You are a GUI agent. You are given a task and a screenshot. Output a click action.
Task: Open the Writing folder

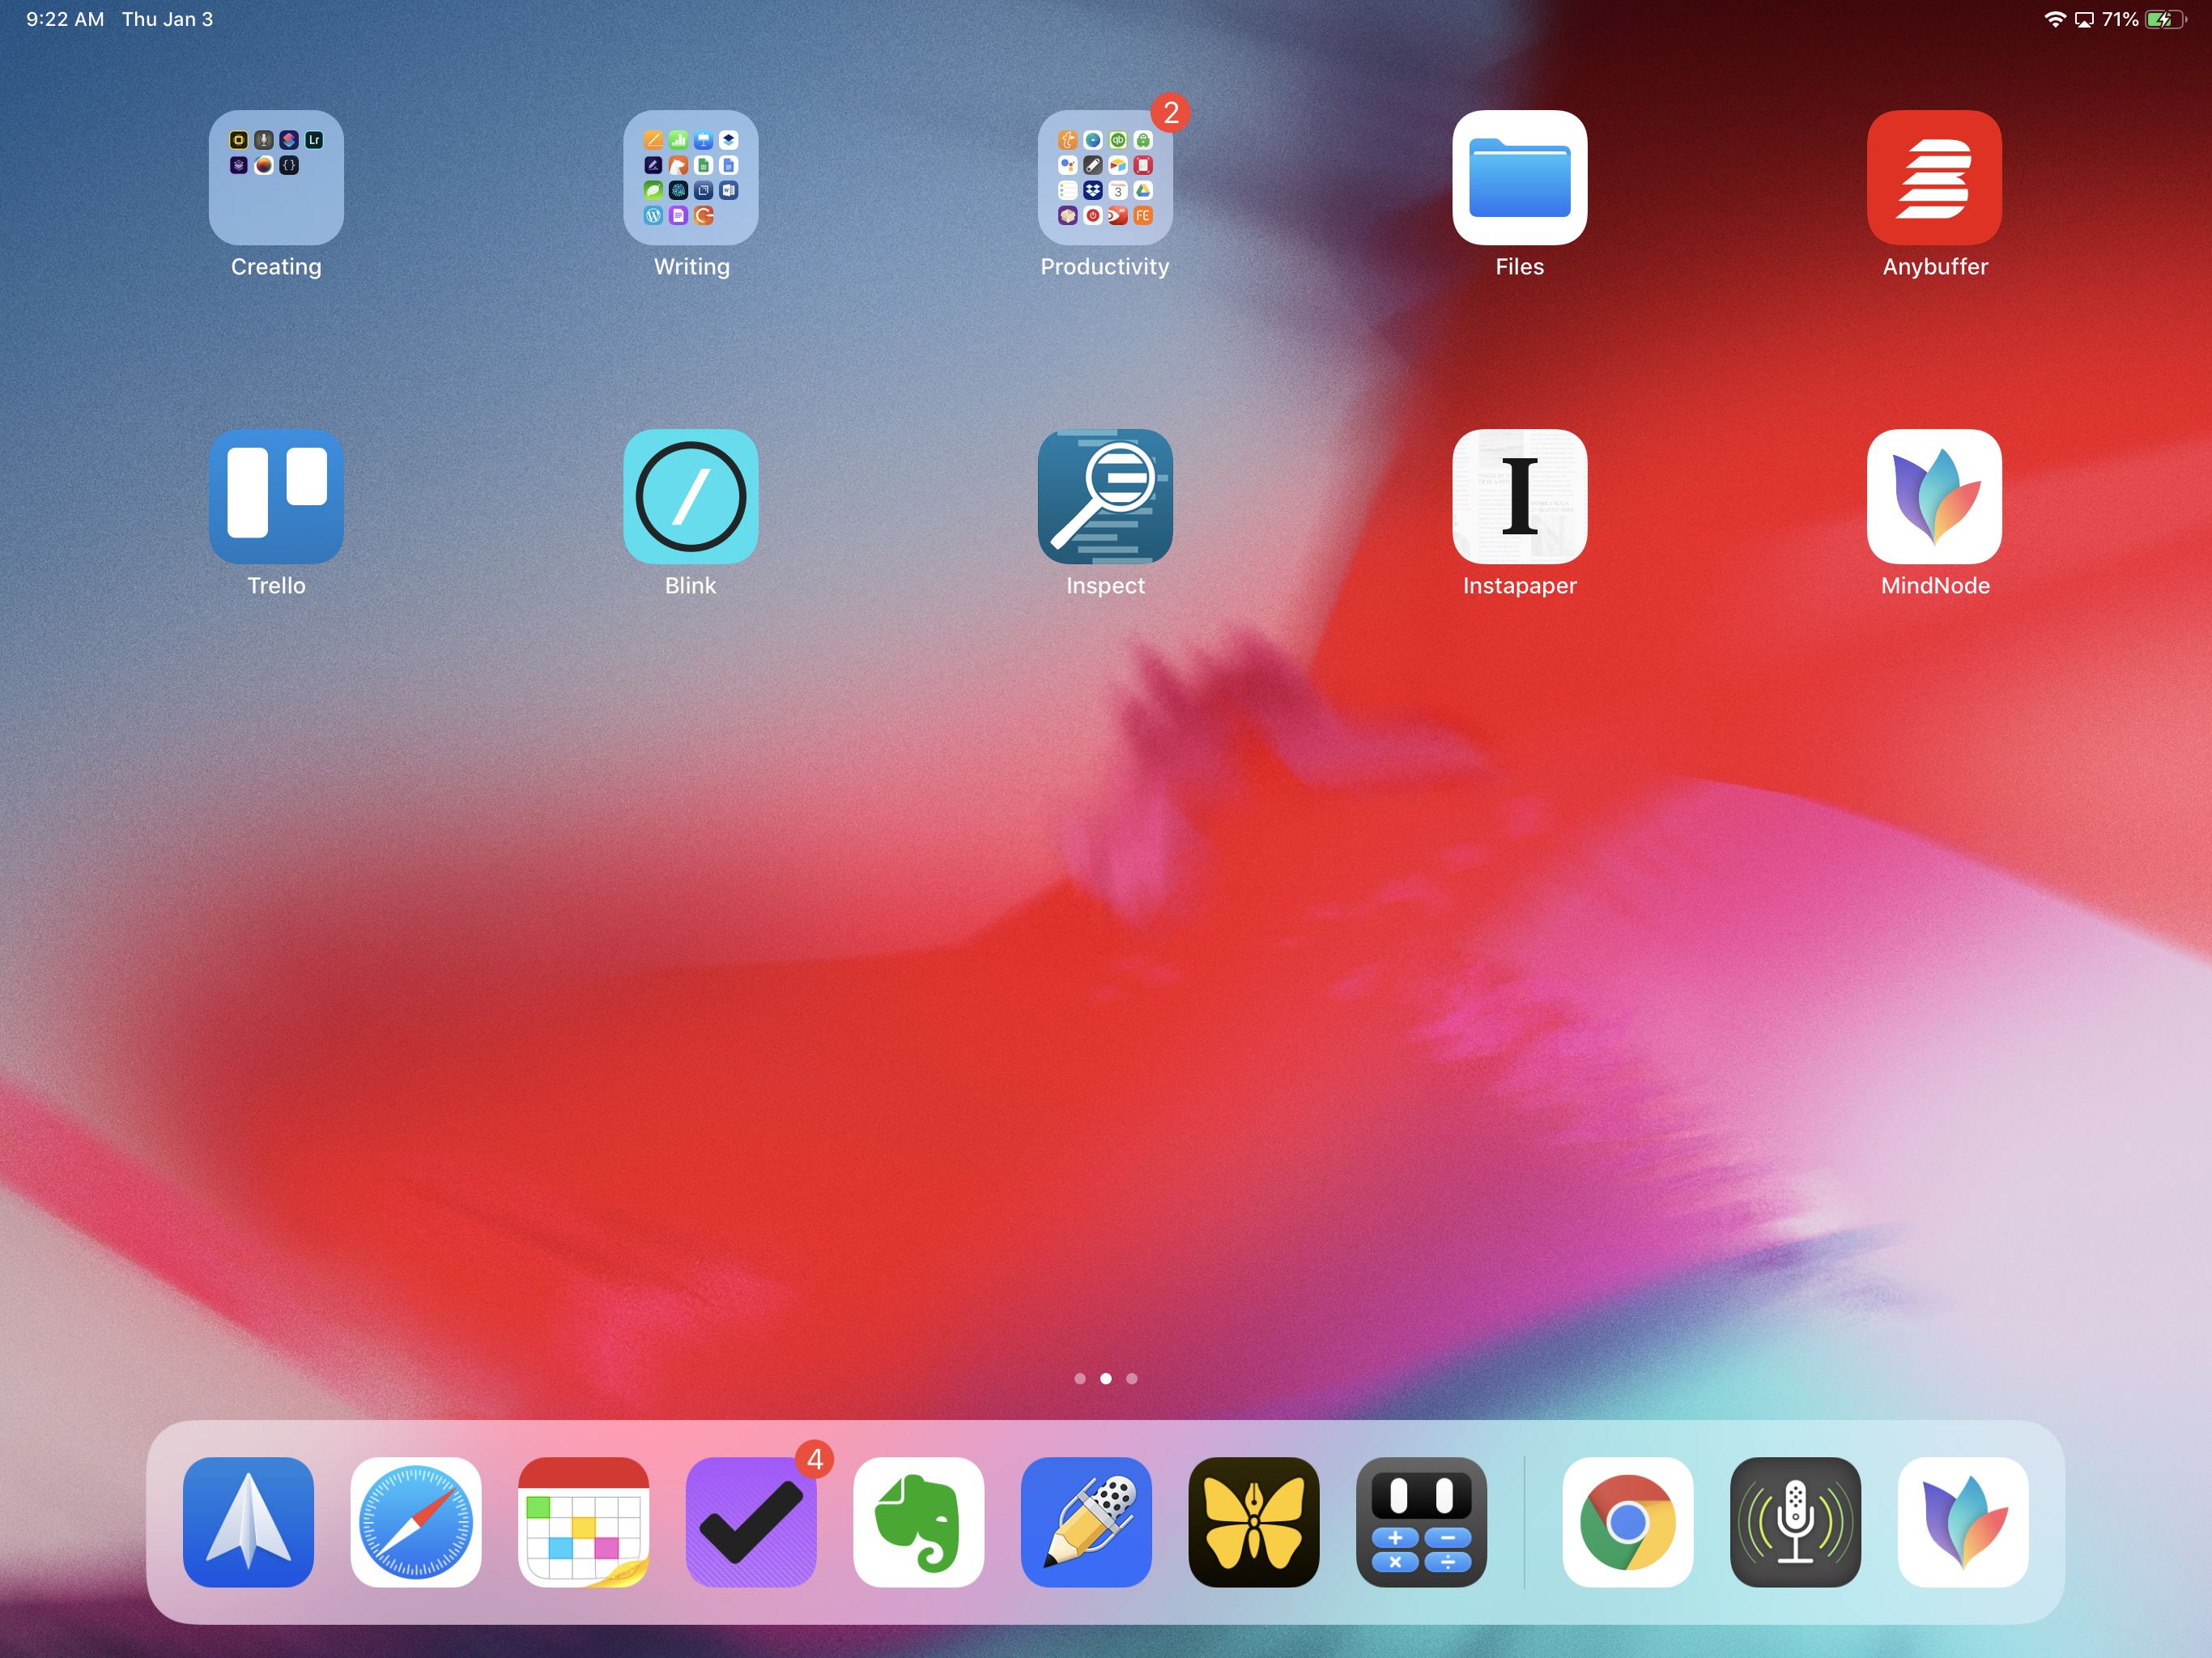click(x=691, y=177)
